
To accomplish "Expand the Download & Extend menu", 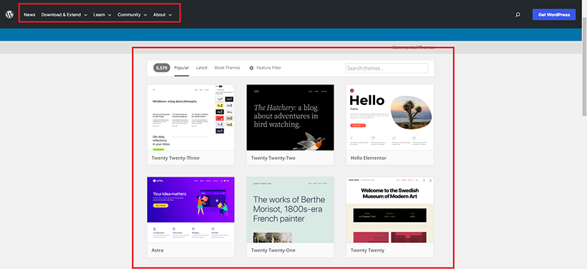I will [64, 15].
